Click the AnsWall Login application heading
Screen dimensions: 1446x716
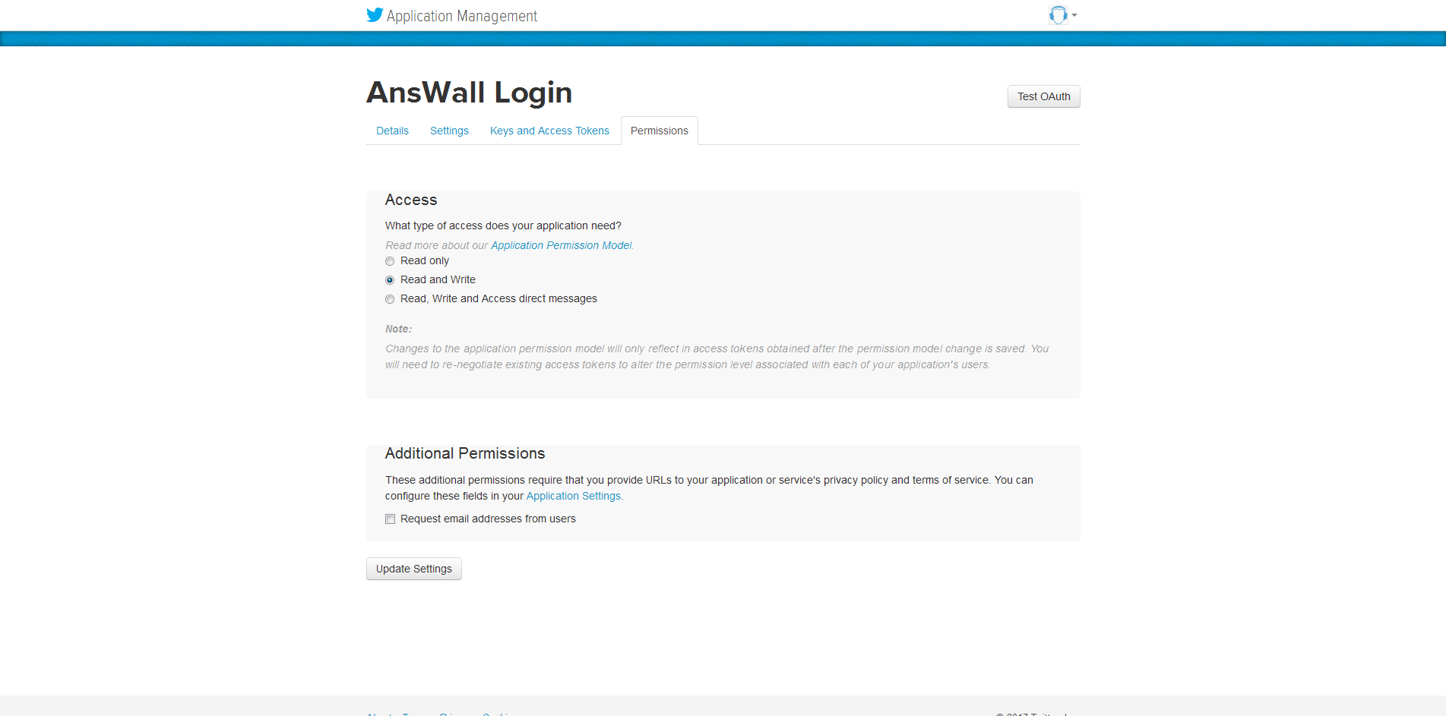coord(469,93)
